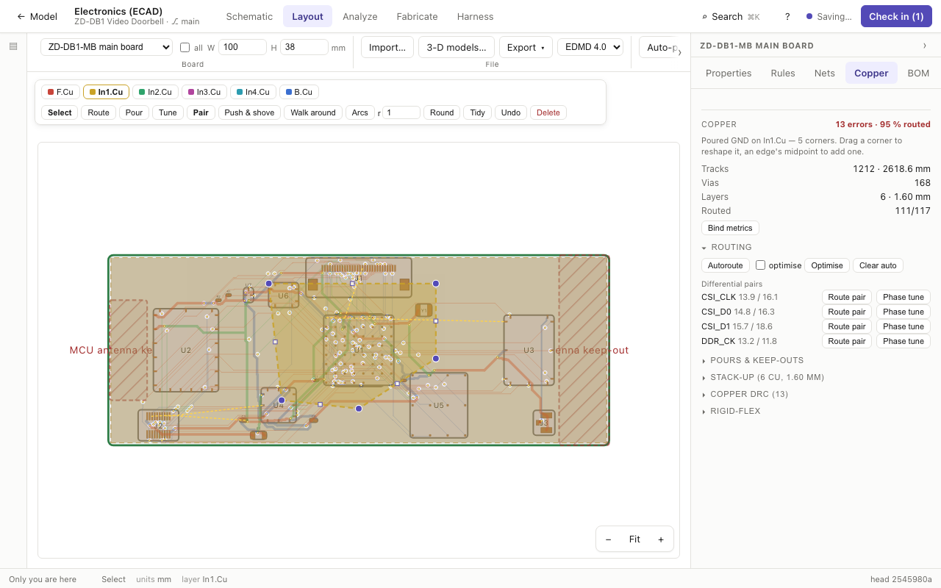
Task: Focus the arc radius r field
Action: pos(401,112)
